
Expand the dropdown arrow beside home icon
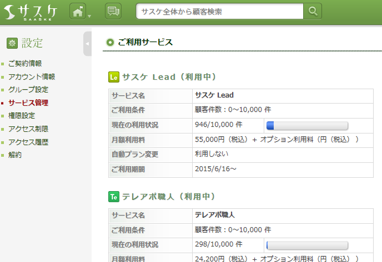(89, 16)
